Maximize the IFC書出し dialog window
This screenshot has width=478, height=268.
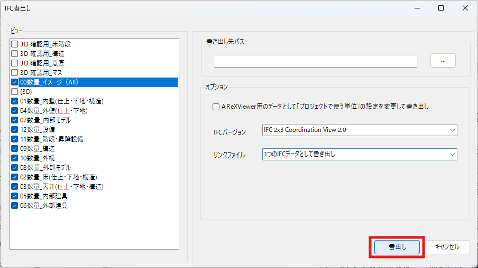[x=441, y=8]
